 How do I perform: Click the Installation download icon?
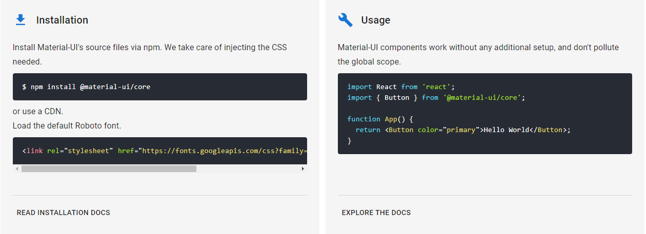point(21,20)
